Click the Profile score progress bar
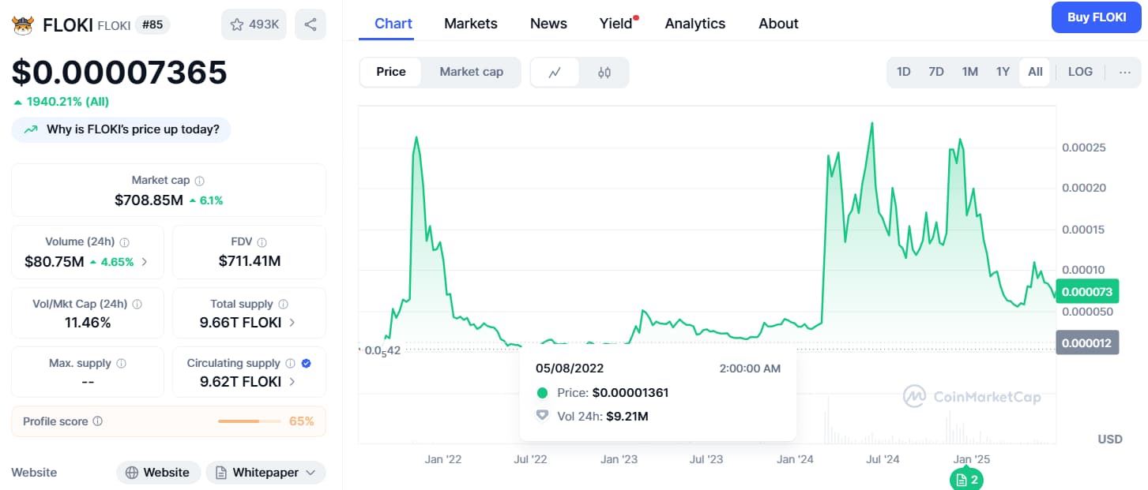 pyautogui.click(x=250, y=421)
